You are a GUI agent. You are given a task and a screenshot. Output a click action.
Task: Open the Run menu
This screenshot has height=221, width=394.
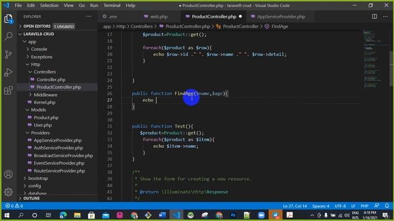point(94,6)
